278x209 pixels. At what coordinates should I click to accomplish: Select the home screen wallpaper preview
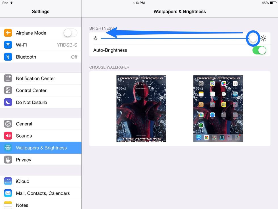click(218, 108)
